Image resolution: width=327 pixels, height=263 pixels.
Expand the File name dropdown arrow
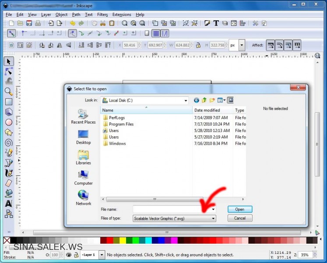213,210
